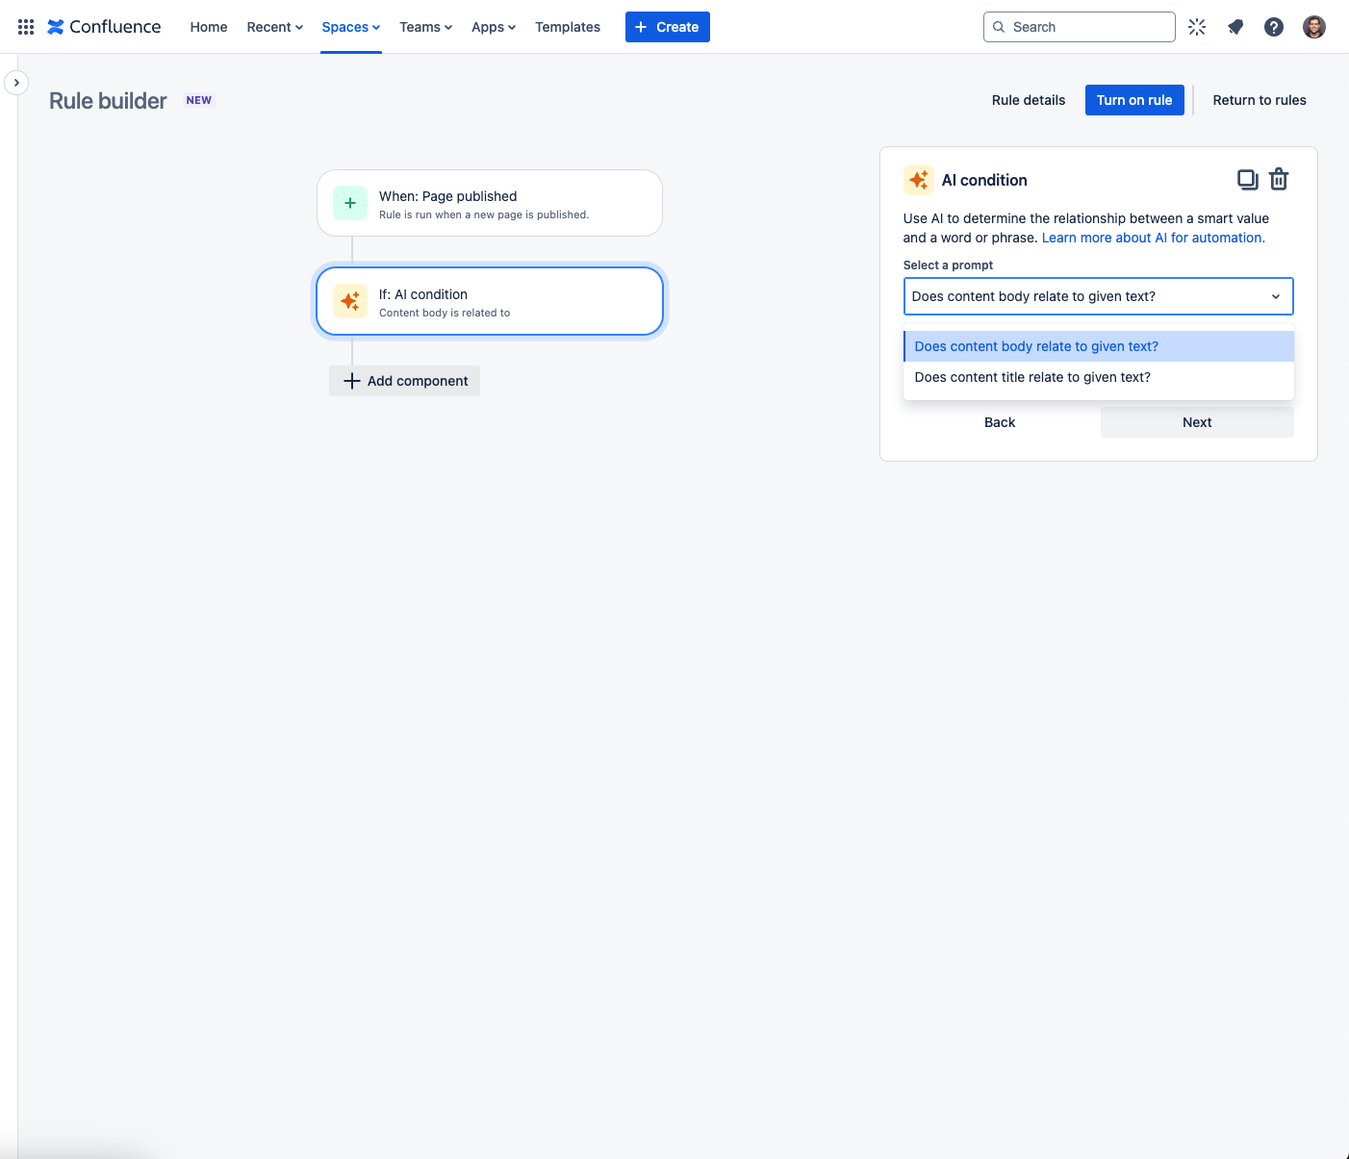
Task: Click the sparkle icon on If: AI condition card
Action: (x=350, y=301)
